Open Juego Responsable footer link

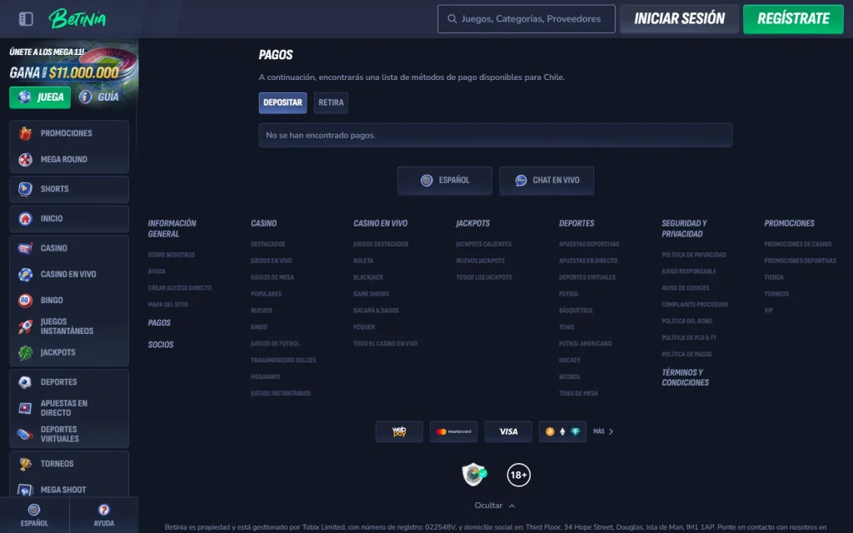pos(689,271)
